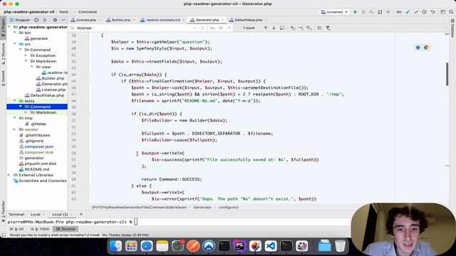This screenshot has height=256, width=456.
Task: Select DefaultValue.php in the project tree
Action: (44, 95)
